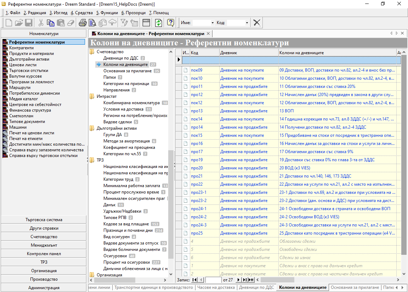Open Help via question mark icon
This screenshot has height=292, width=408.
click(171, 23)
